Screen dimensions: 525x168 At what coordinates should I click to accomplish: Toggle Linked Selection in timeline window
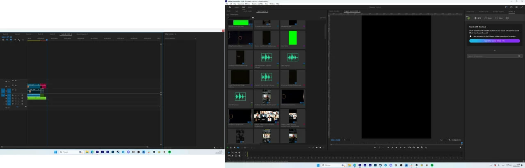(11, 40)
